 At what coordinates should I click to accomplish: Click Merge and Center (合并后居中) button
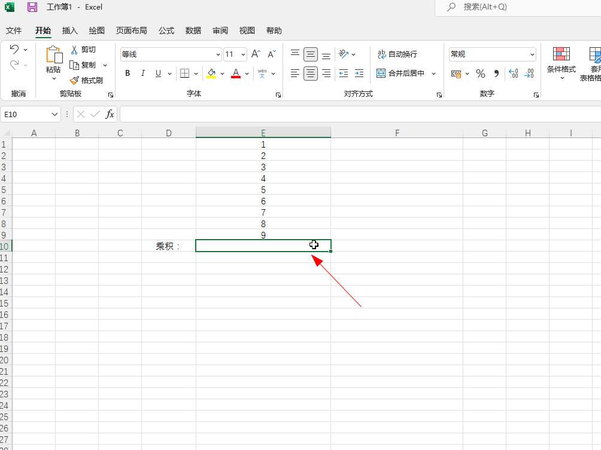tap(400, 74)
